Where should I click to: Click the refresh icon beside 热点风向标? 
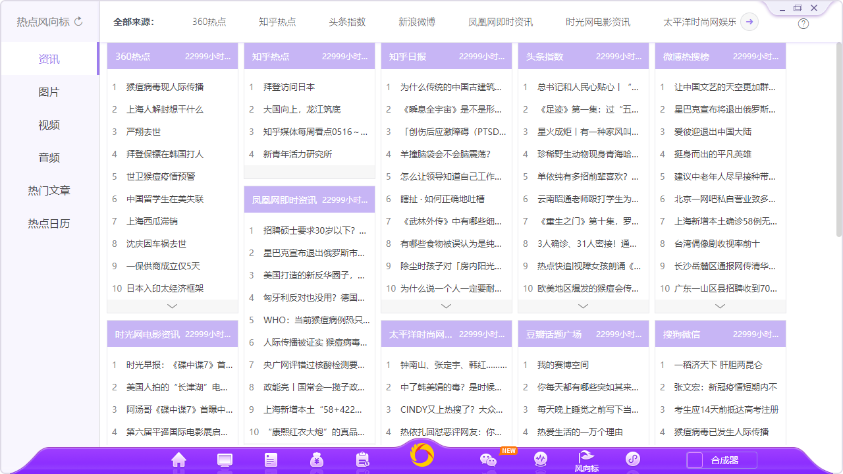pos(79,20)
